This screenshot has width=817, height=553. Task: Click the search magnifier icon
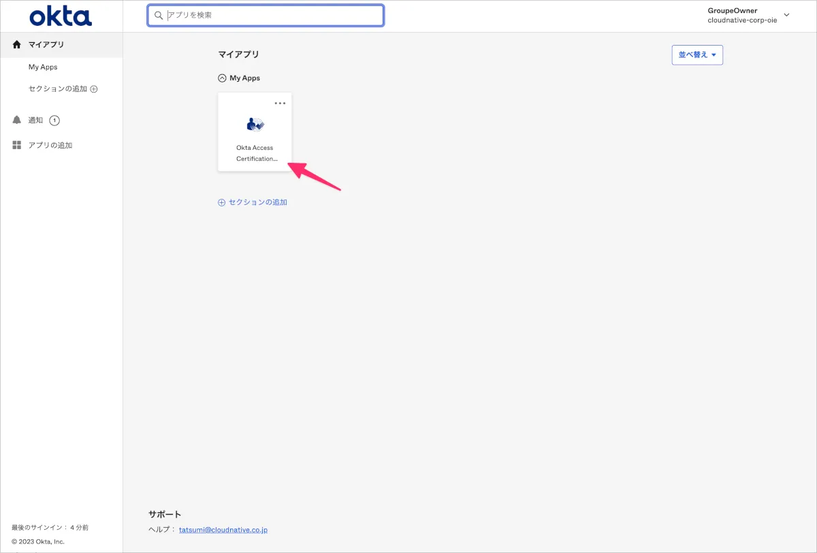[159, 15]
